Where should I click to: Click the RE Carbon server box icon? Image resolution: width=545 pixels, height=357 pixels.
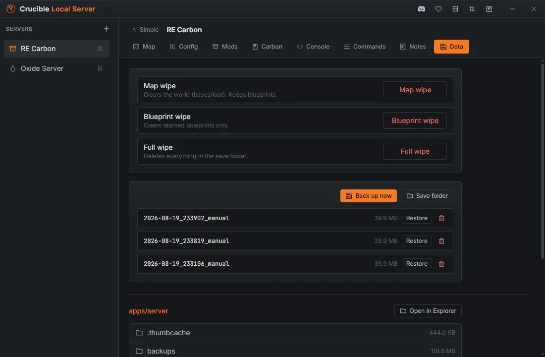(13, 49)
